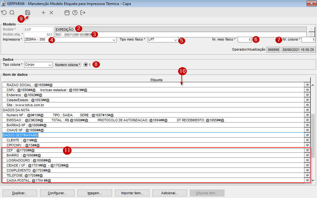Select the Site : www.totvs.com.br row
The image size is (317, 198).
click(x=153, y=105)
